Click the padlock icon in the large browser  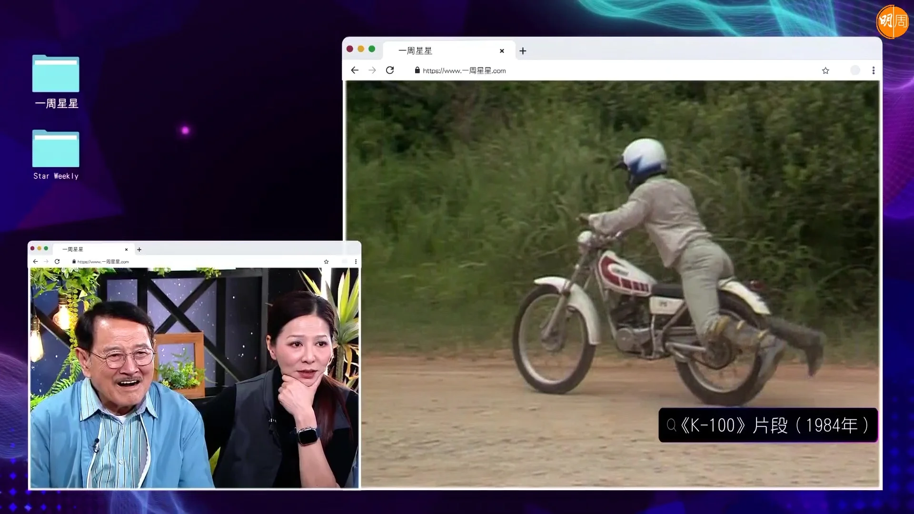417,70
